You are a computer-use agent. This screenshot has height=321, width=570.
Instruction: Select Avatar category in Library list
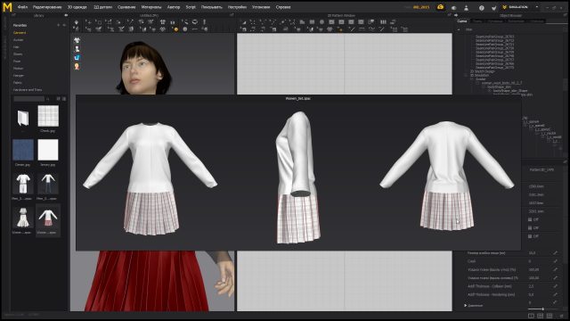[18, 39]
